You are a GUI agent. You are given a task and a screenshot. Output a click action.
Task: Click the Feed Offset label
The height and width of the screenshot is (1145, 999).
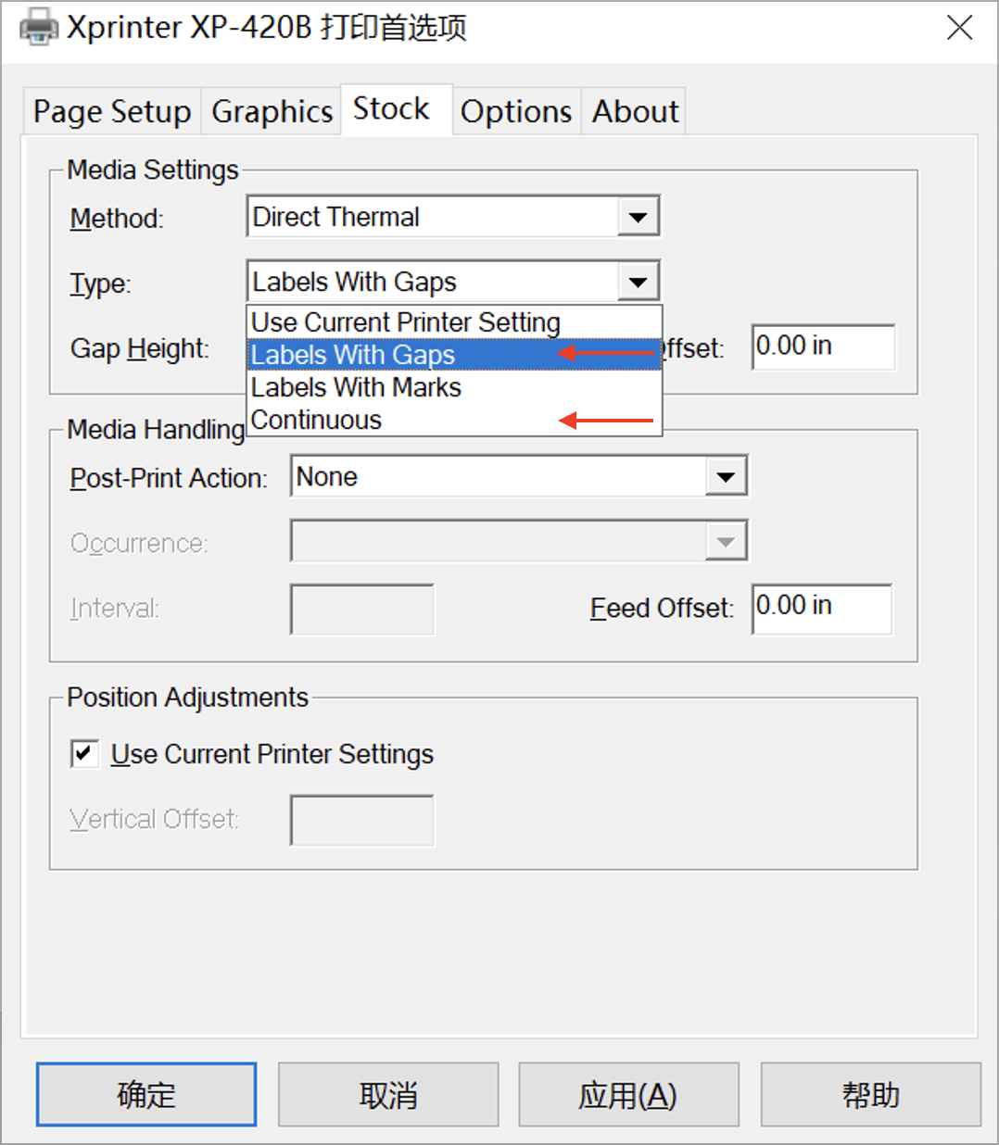pyautogui.click(x=662, y=609)
